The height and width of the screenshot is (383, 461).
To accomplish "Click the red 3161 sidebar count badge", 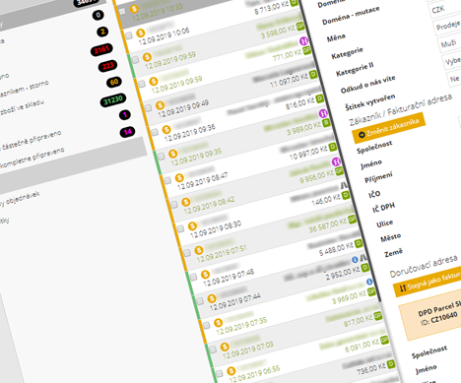I will click(101, 50).
